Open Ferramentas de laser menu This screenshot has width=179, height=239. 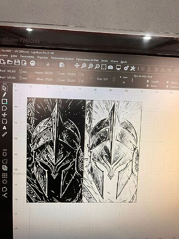coord(62,58)
